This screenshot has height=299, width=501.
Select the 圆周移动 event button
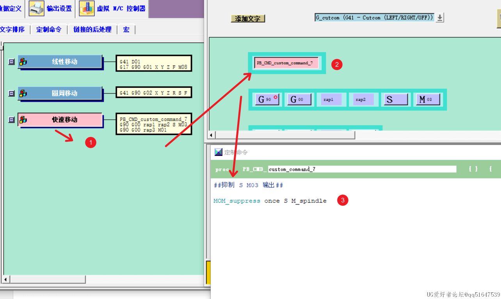click(x=60, y=93)
